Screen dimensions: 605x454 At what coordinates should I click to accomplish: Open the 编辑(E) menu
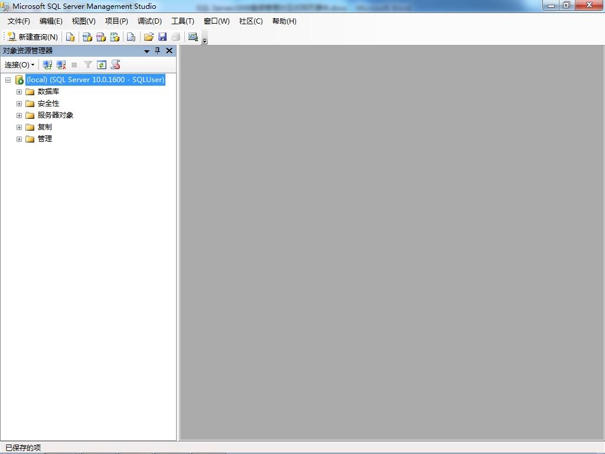tap(51, 21)
